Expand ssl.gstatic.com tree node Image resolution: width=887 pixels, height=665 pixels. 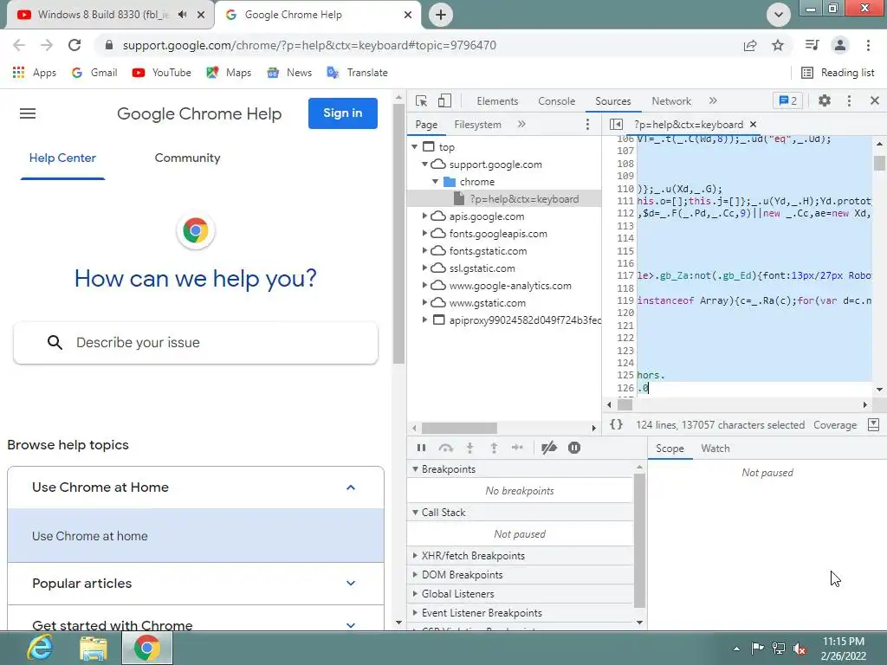point(424,268)
